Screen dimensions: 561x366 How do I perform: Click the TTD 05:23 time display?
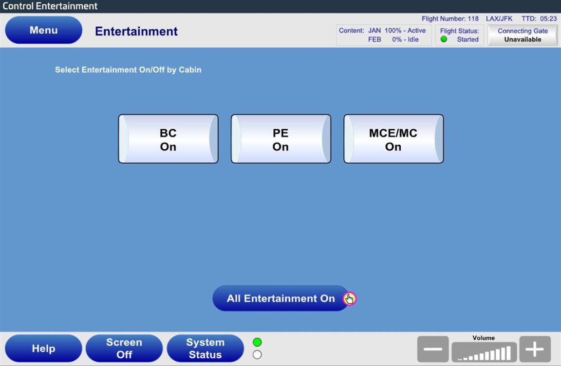coord(539,19)
